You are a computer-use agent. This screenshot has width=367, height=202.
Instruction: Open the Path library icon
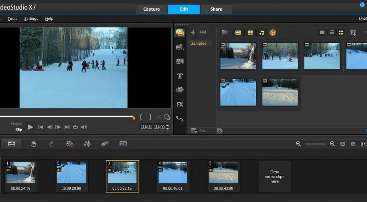tap(180, 119)
